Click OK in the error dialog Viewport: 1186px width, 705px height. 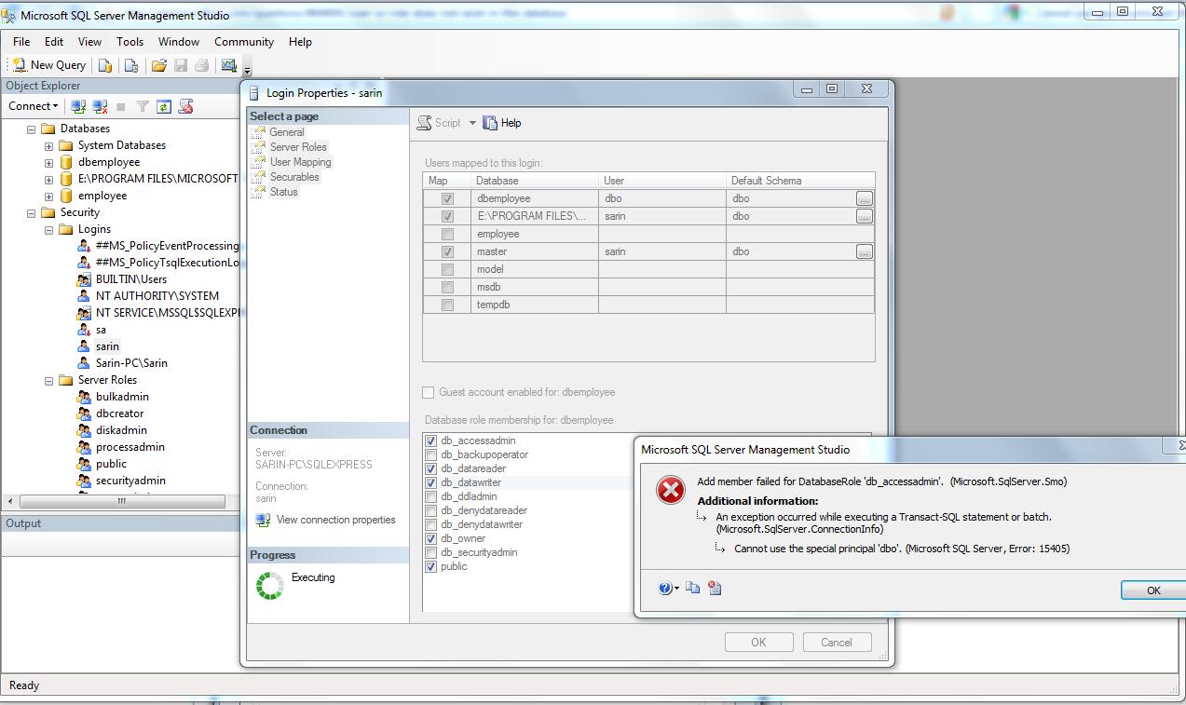click(1153, 590)
